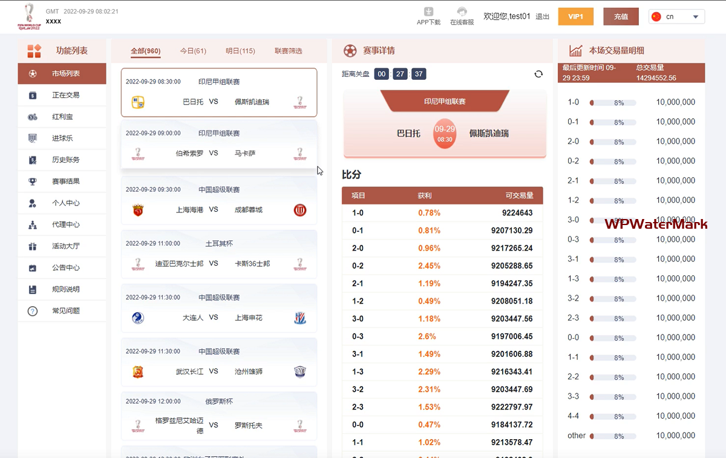Image resolution: width=726 pixels, height=458 pixels.
Task: Switch to the 明日(115) tab
Action: click(x=240, y=51)
